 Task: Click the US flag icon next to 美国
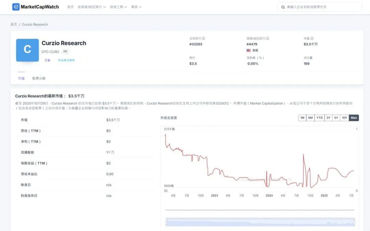point(248,50)
